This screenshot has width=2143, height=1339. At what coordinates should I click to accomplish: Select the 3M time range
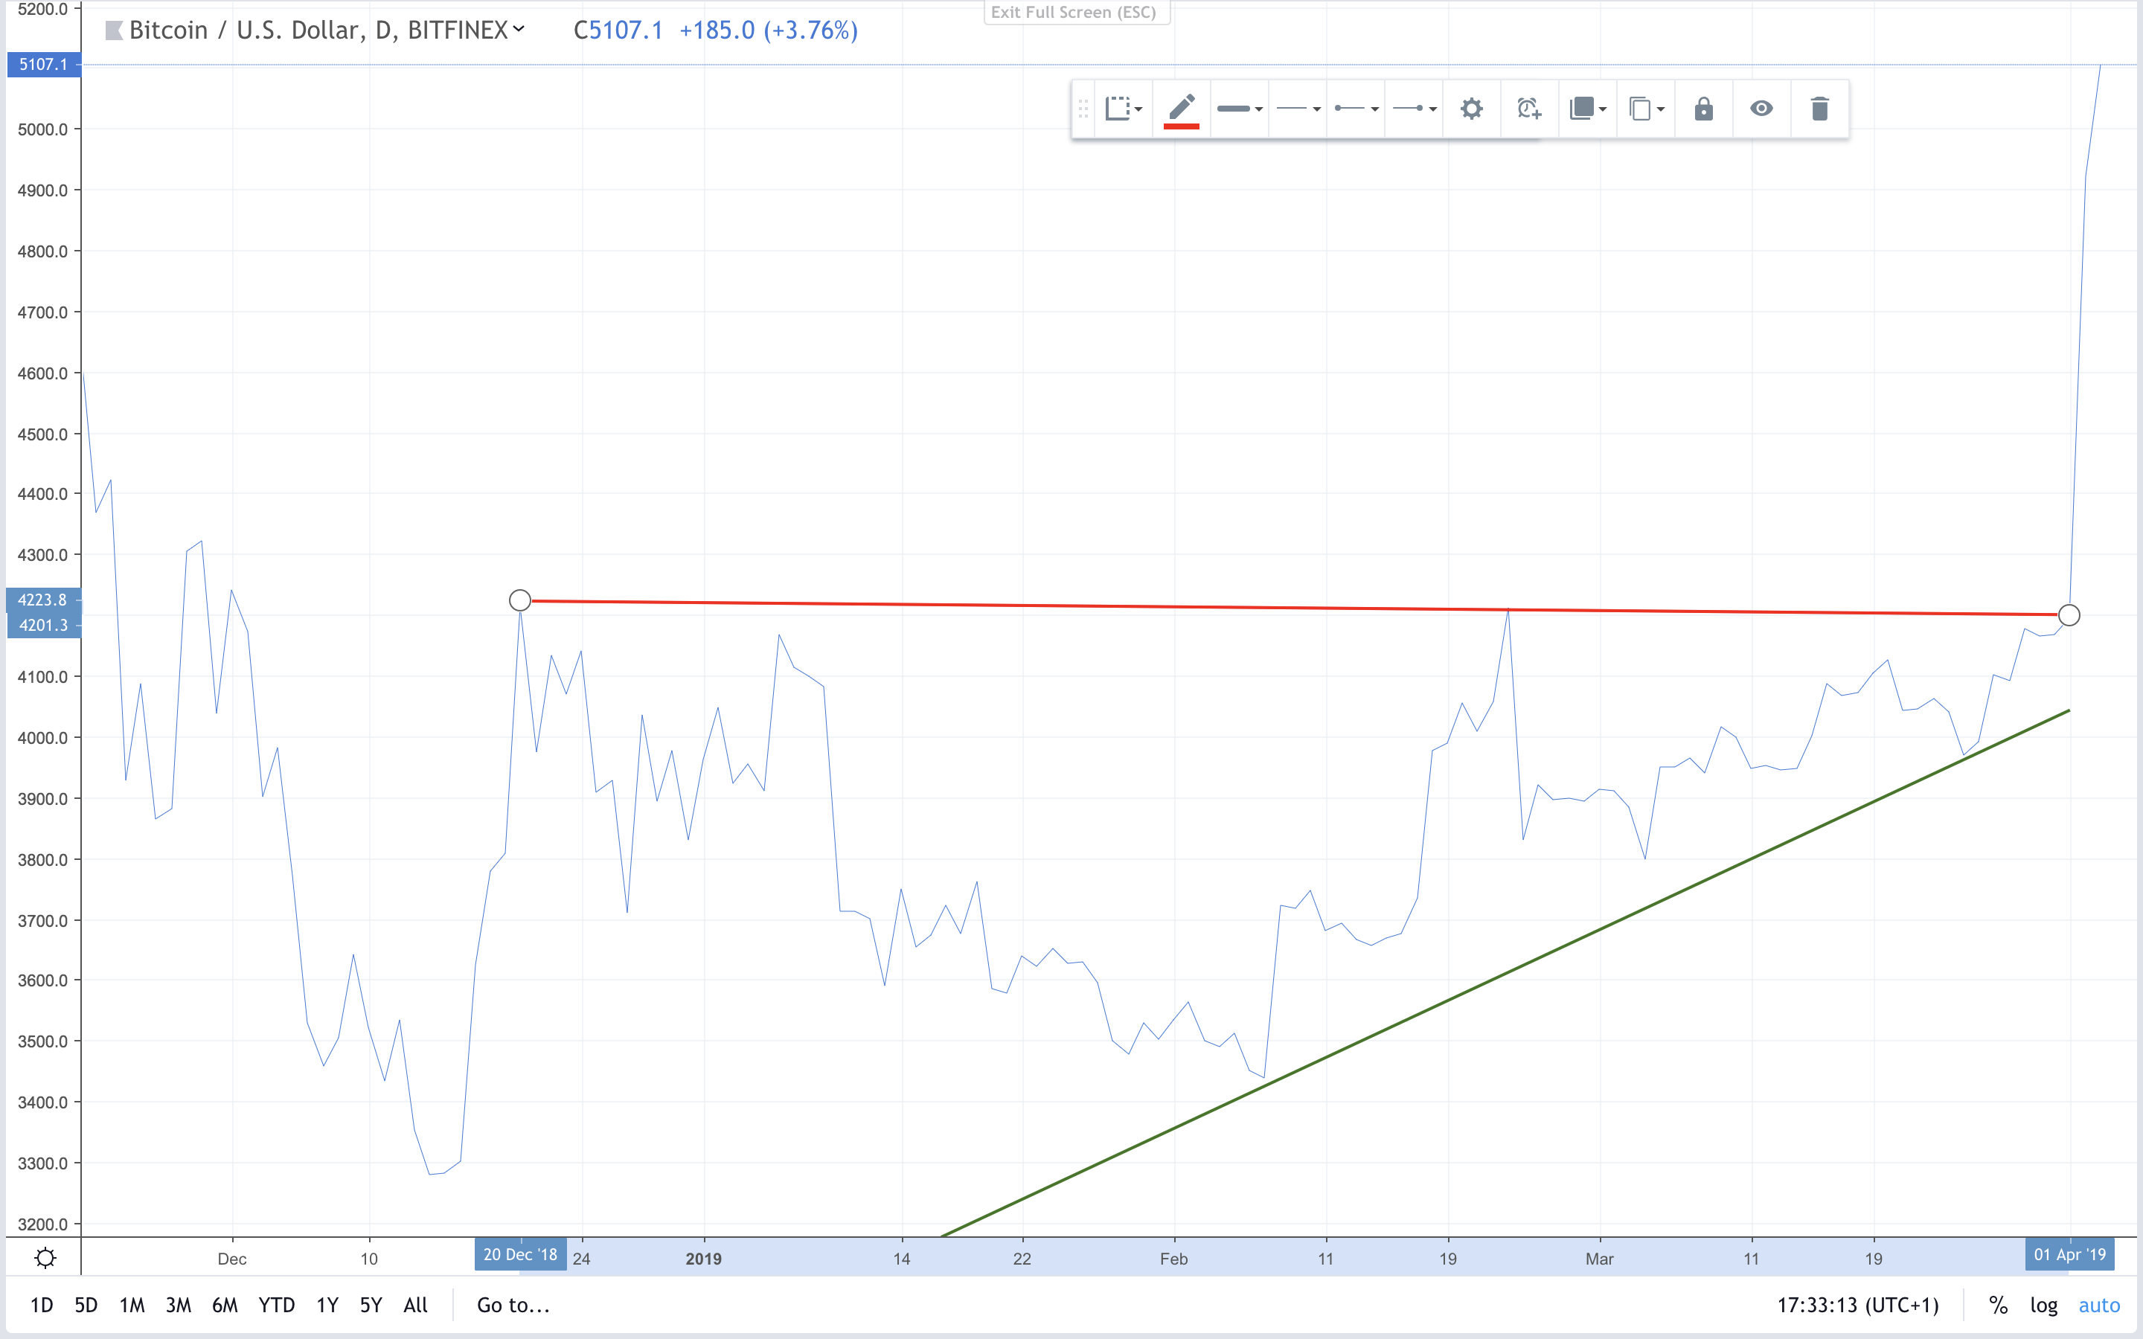[178, 1305]
